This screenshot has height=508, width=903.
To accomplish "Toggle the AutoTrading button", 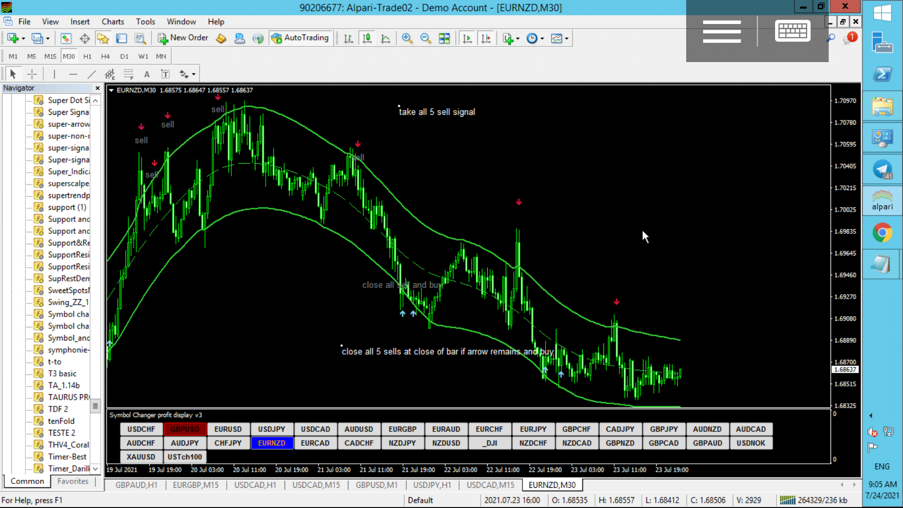I will (301, 38).
